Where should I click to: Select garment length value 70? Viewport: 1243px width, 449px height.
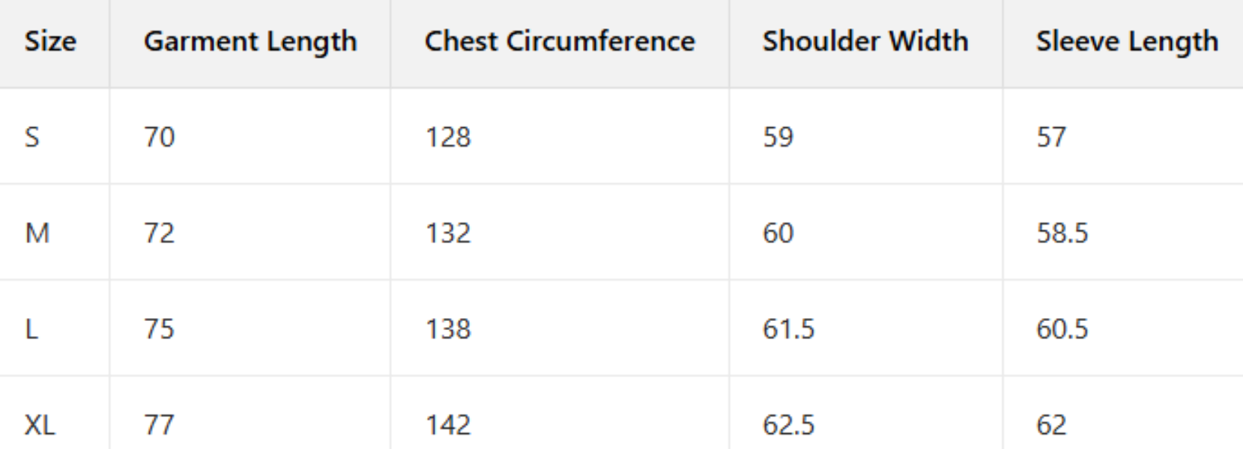tap(160, 137)
